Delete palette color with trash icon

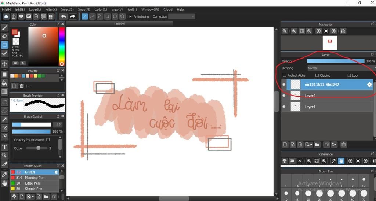coord(22,86)
